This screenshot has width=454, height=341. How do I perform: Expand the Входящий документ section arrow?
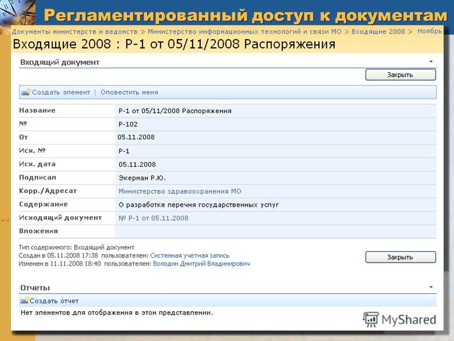pyautogui.click(x=431, y=62)
